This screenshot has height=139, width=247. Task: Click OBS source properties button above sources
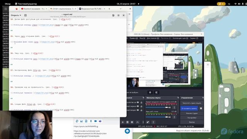coord(150,93)
